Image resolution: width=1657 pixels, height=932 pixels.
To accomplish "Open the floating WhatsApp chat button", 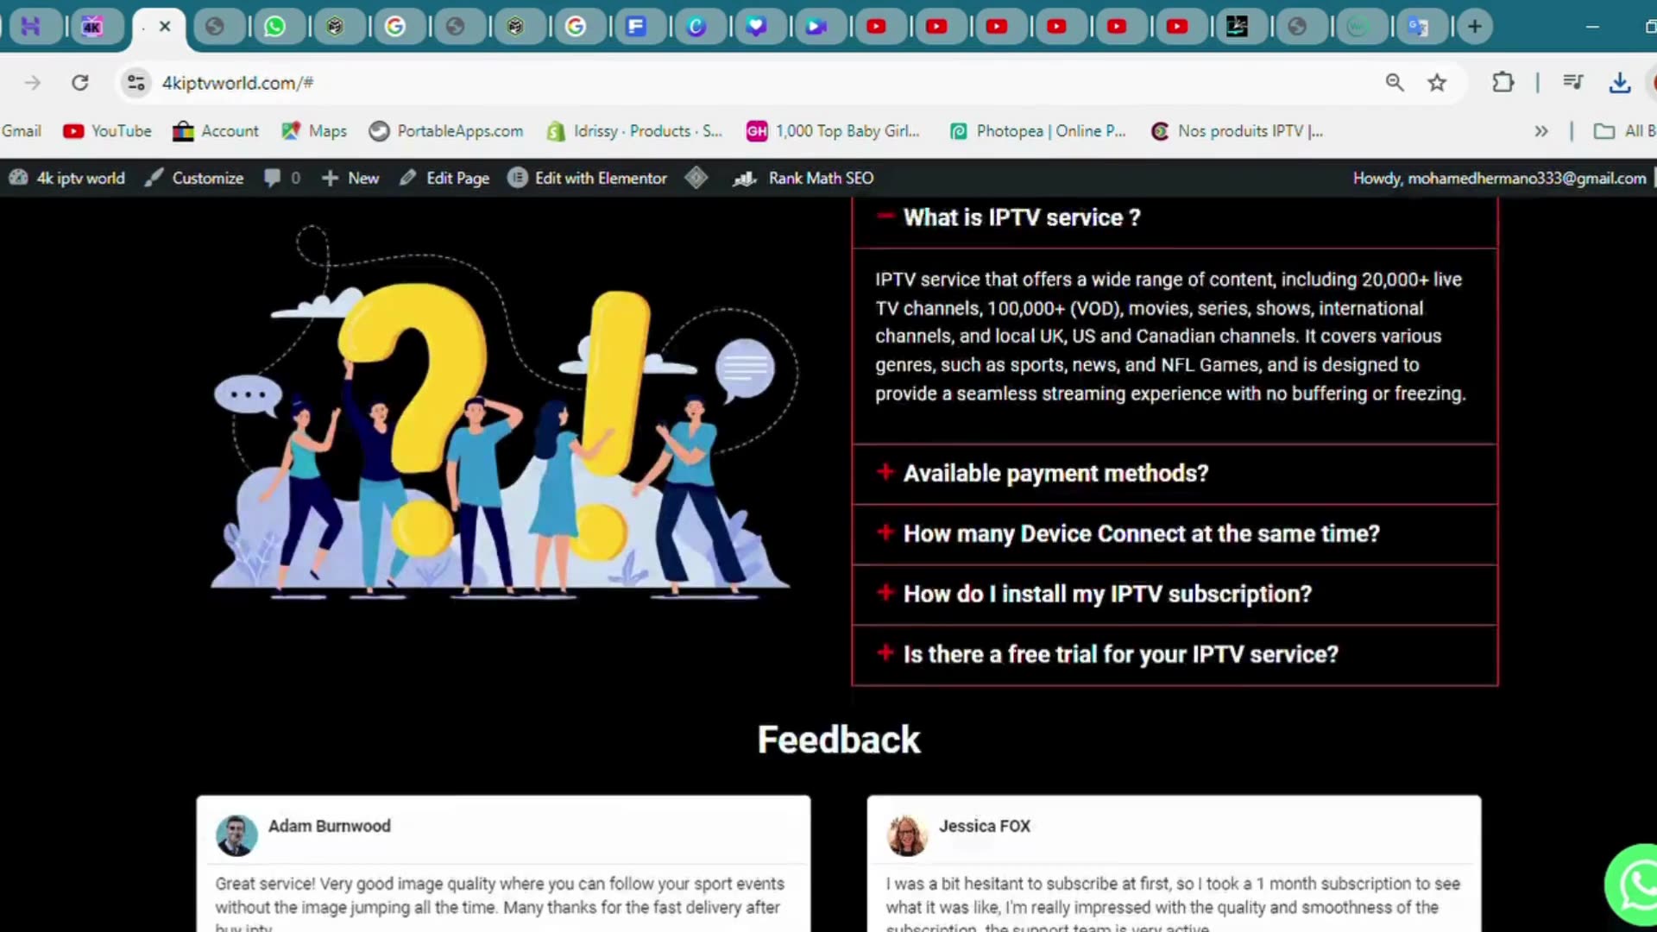I will (1635, 885).
